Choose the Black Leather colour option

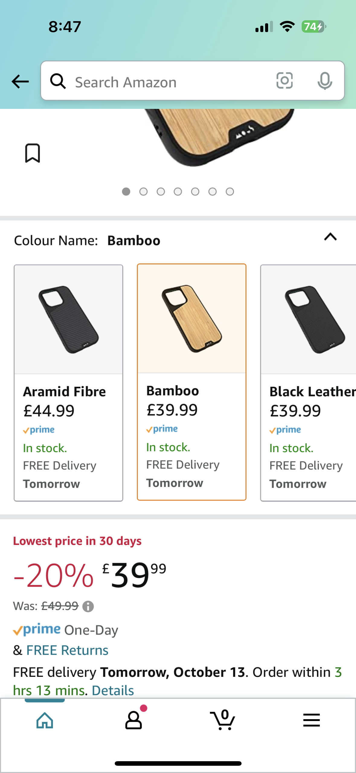(308, 383)
